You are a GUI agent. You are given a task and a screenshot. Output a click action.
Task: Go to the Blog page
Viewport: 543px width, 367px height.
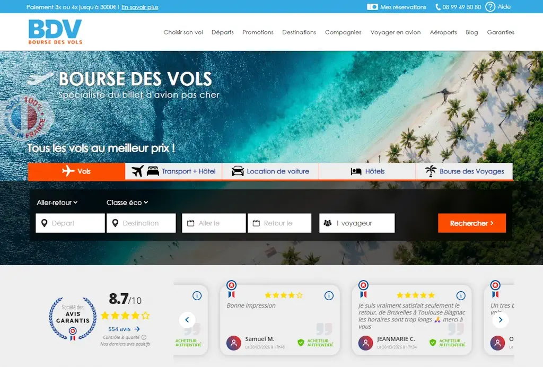471,32
